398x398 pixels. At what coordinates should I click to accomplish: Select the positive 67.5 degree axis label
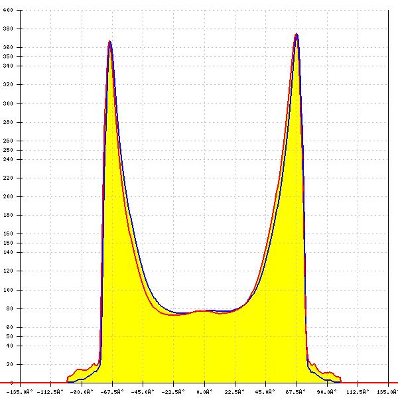[x=295, y=392]
